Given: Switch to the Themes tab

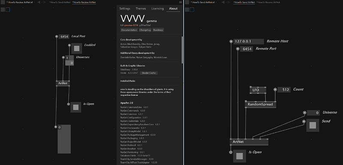Looking at the screenshot, I should pos(141,9).
